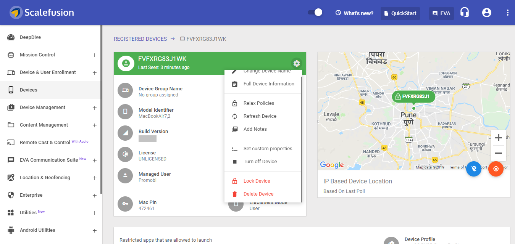Zoom in on the map
Screen dimensions: 515x244
[x=498, y=138]
